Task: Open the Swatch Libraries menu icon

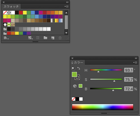Action: pyautogui.click(x=6, y=38)
